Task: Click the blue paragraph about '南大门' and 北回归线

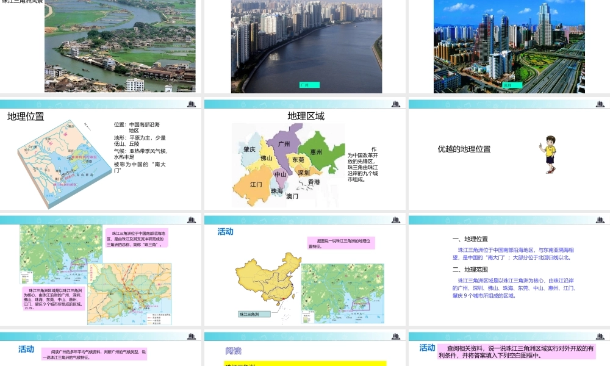Action: pos(513,254)
